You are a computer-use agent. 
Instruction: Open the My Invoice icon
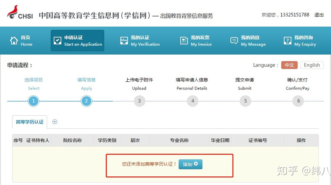point(184,40)
